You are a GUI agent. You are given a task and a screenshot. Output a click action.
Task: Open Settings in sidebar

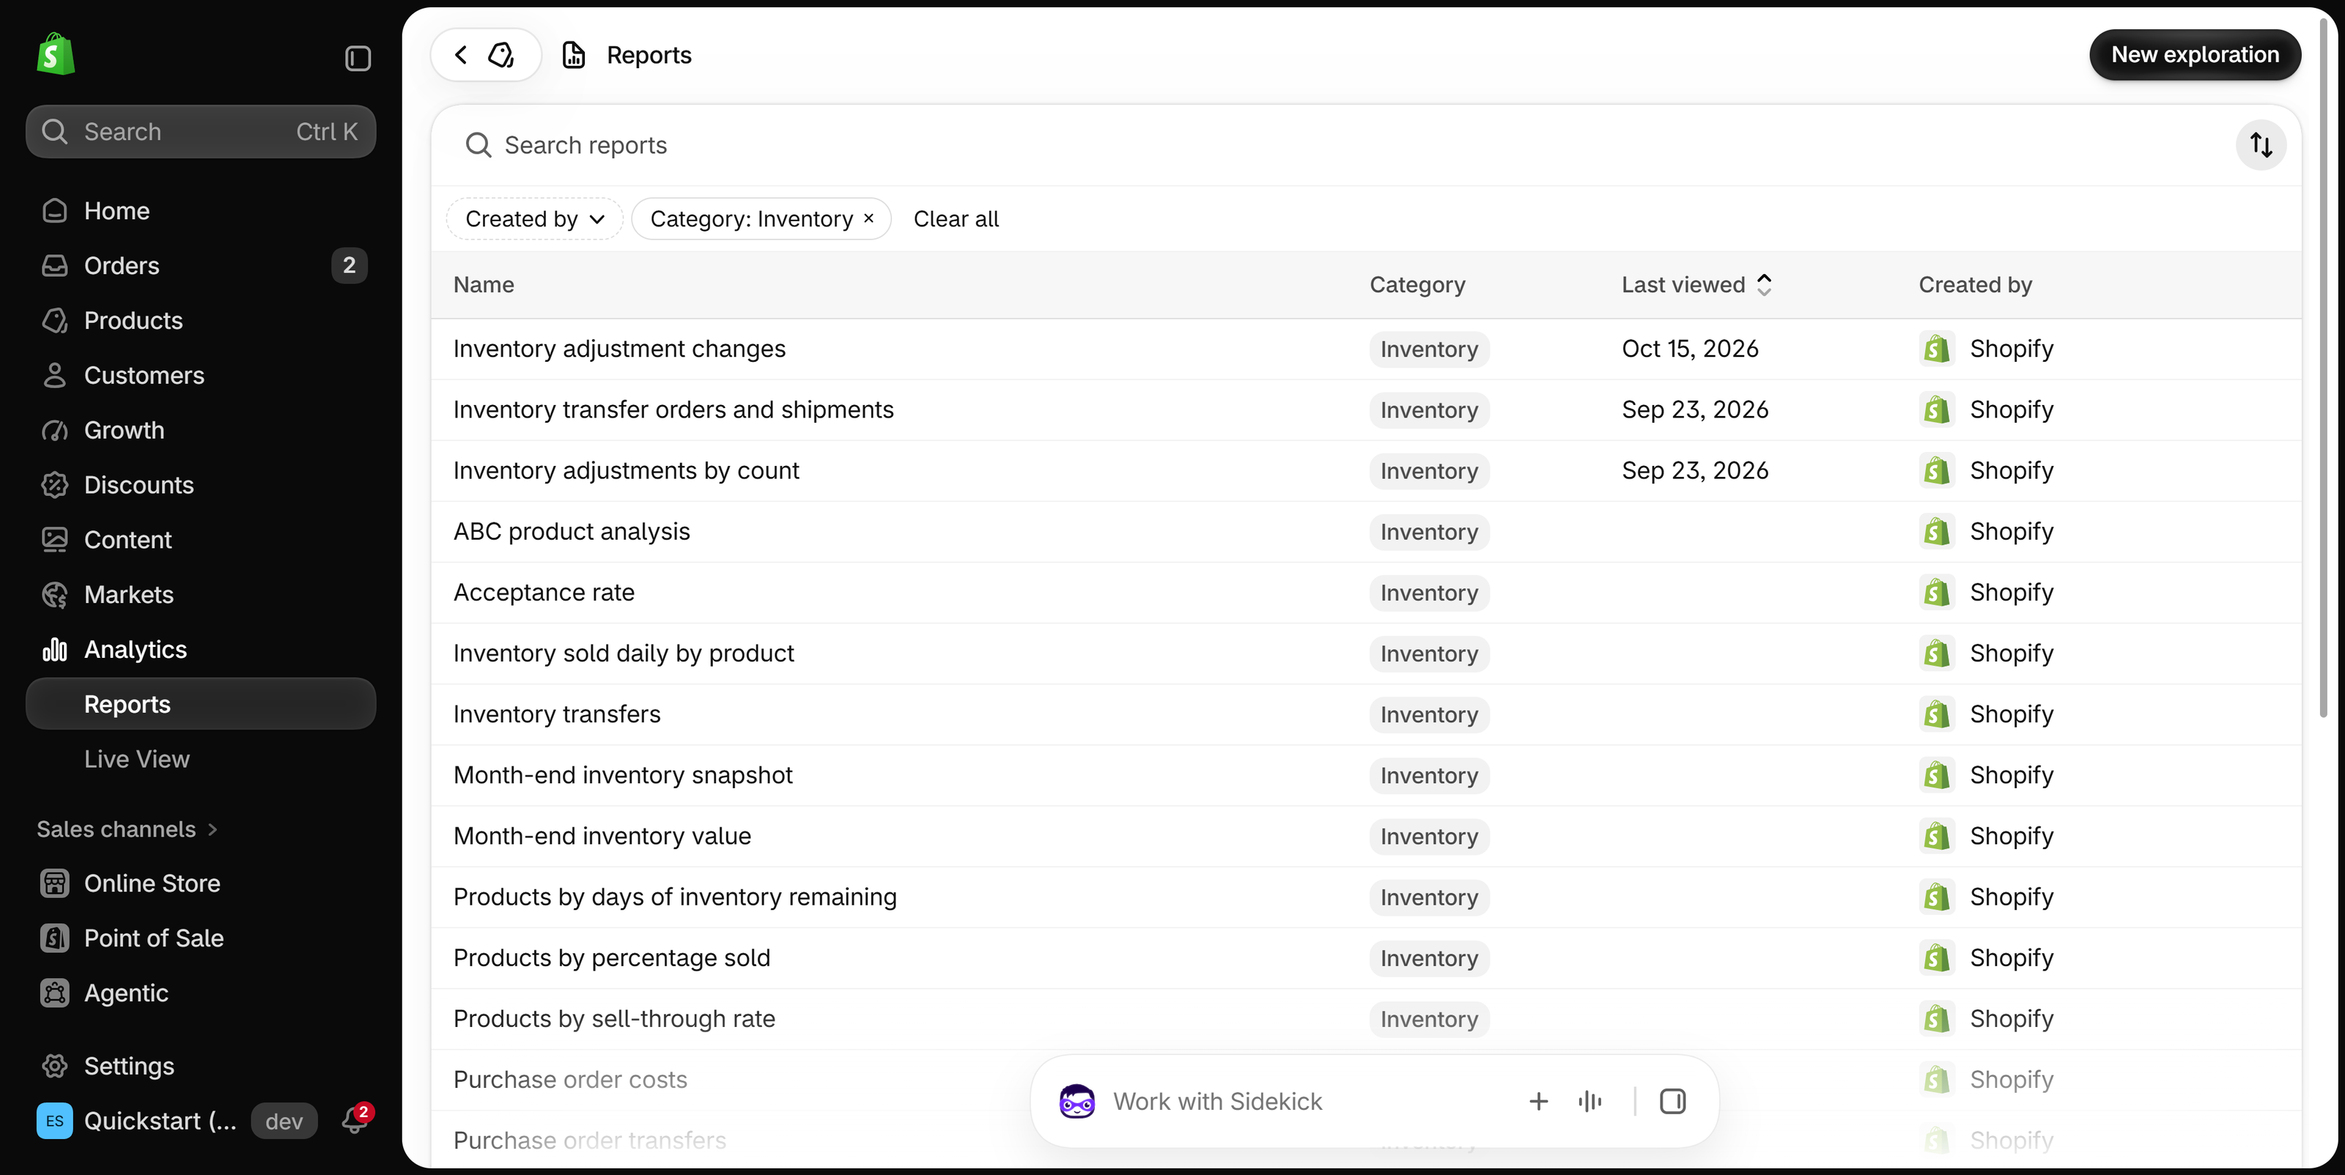(x=200, y=1066)
